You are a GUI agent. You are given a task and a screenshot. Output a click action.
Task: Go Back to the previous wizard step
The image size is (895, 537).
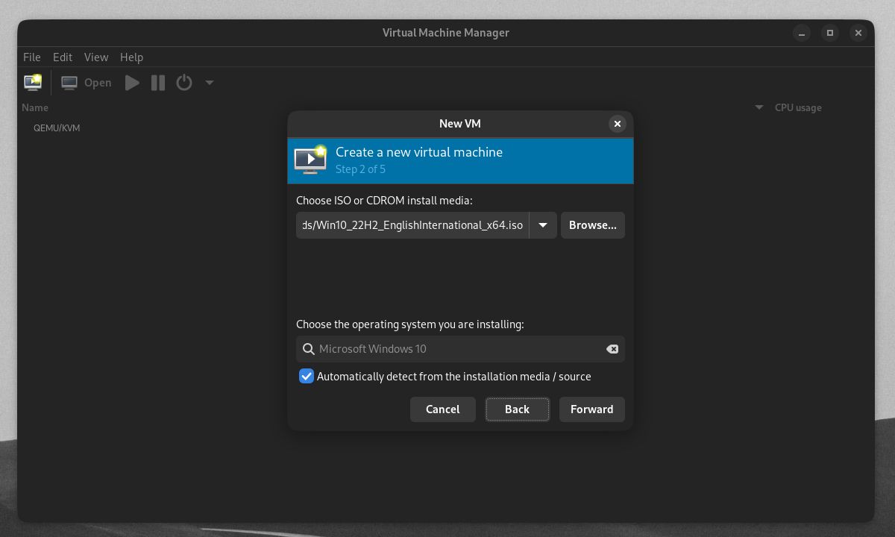tap(517, 409)
